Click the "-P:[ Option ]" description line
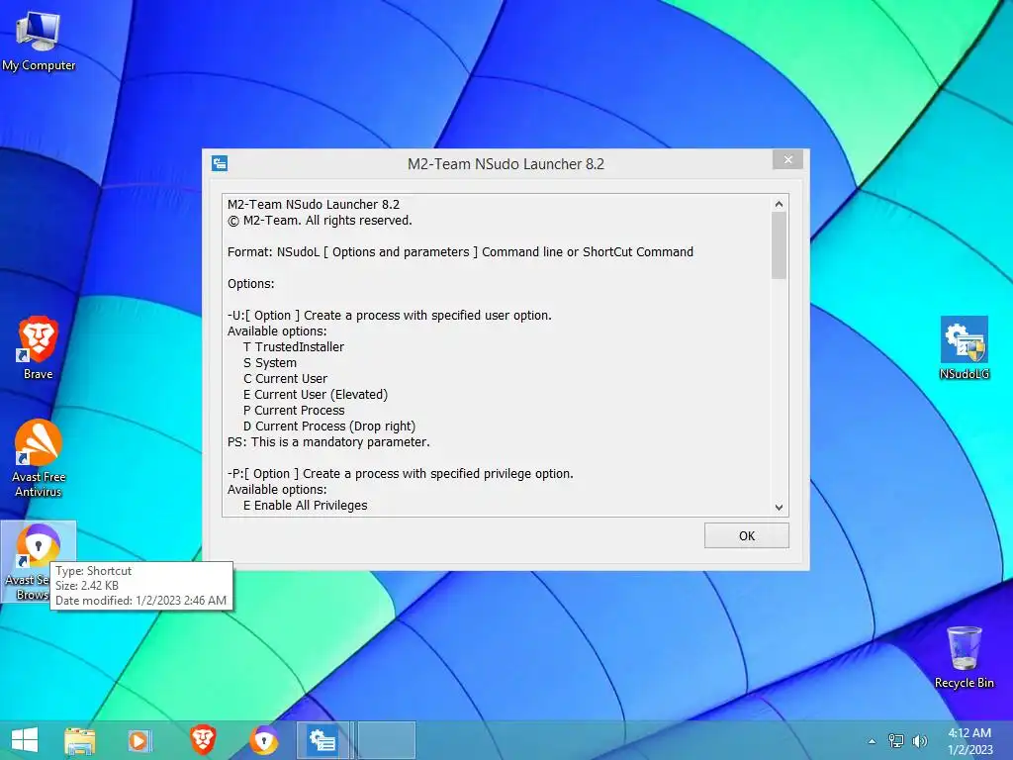The height and width of the screenshot is (760, 1013). pyautogui.click(x=400, y=474)
